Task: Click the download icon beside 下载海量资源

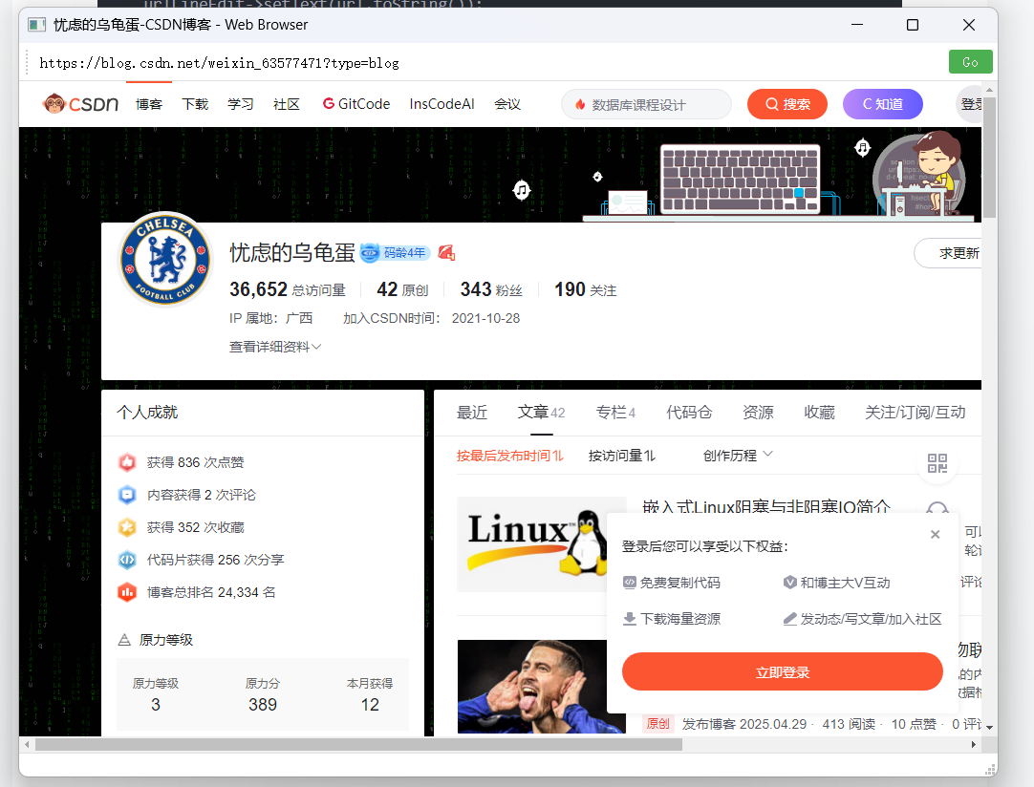Action: point(630,618)
